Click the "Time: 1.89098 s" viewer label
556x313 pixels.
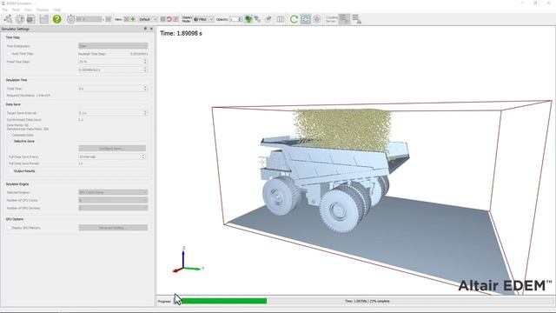181,33
